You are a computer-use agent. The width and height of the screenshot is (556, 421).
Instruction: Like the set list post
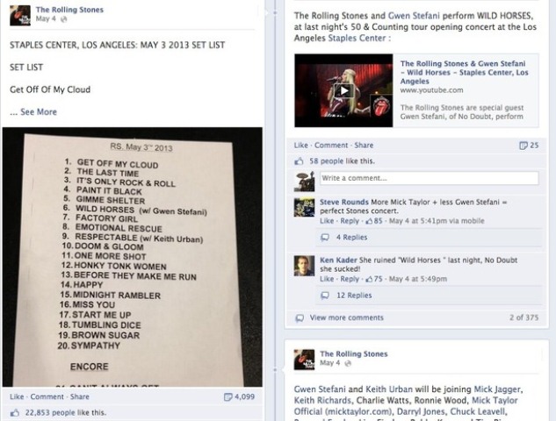tap(17, 397)
